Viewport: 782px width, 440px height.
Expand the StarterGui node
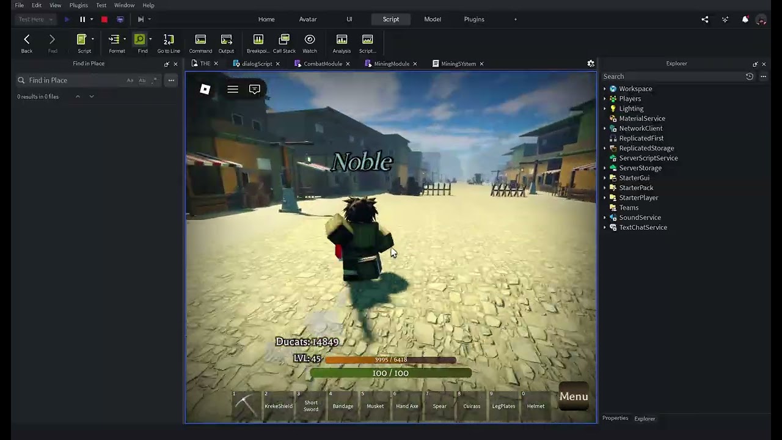point(605,178)
